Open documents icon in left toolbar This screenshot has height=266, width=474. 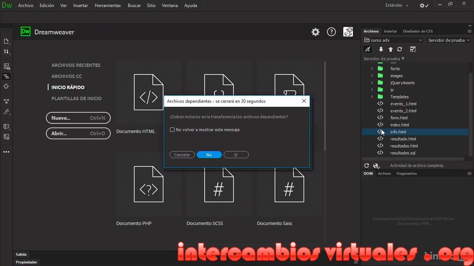[6, 41]
